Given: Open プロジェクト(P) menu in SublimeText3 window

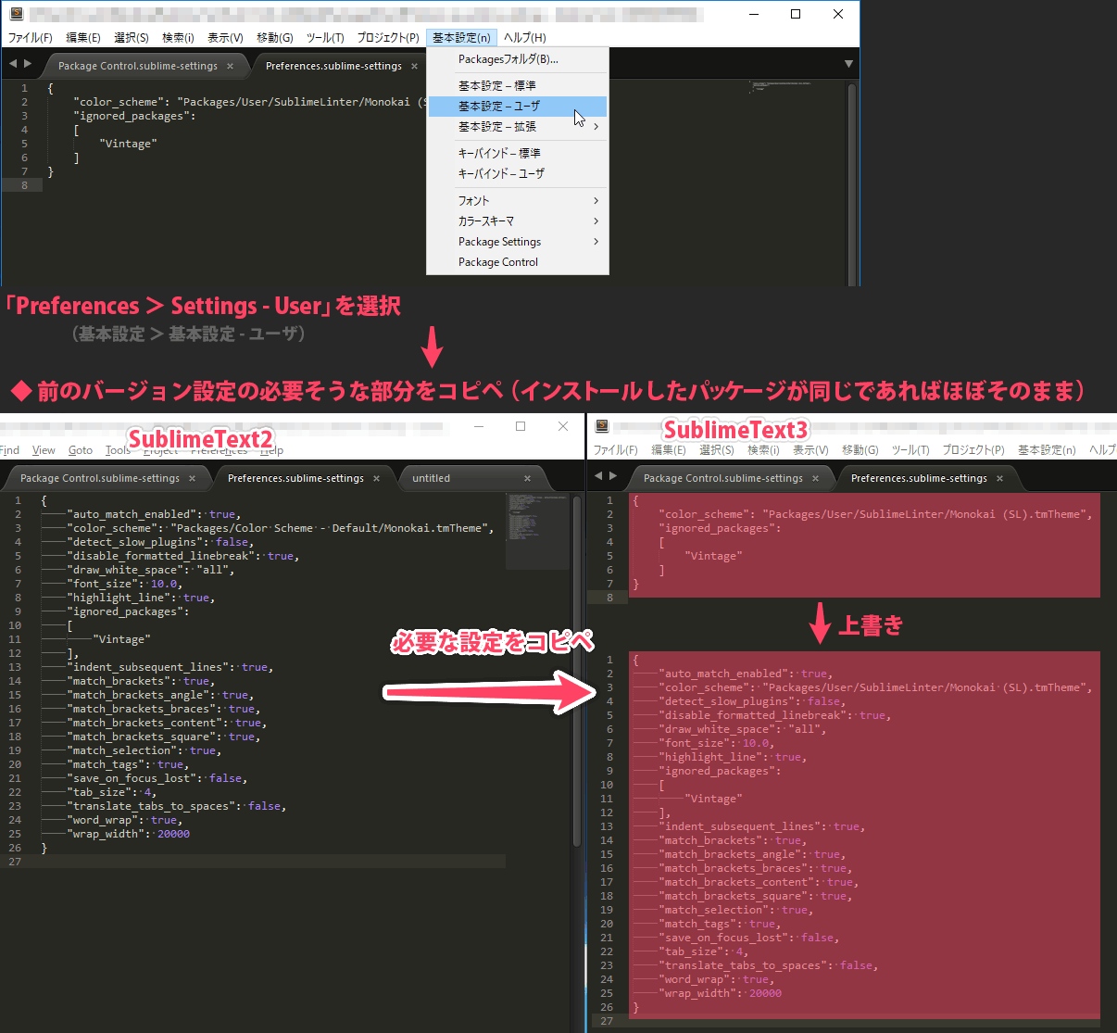Looking at the screenshot, I should point(973,450).
